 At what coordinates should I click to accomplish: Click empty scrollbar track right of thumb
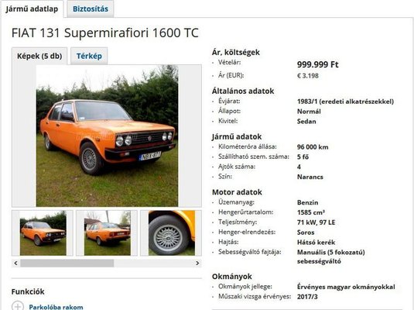154,263
